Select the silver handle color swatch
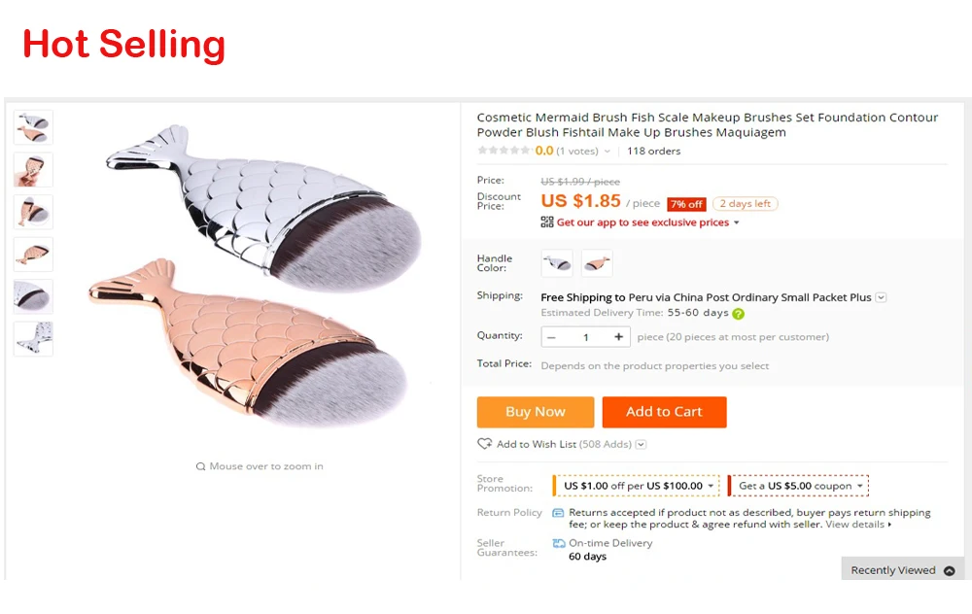972x614 pixels. point(557,263)
